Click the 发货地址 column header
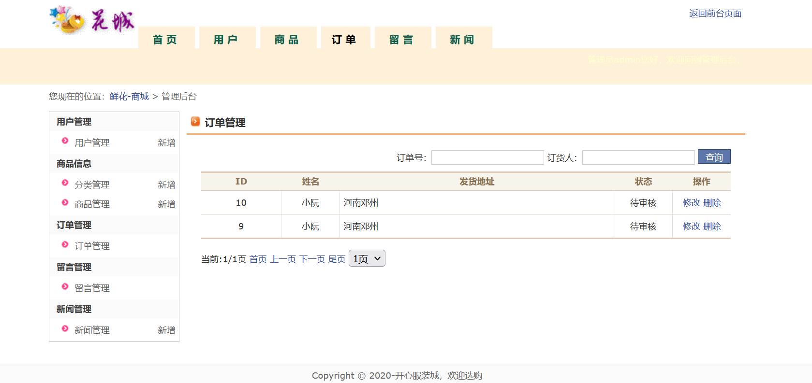The width and height of the screenshot is (812, 383). click(477, 182)
